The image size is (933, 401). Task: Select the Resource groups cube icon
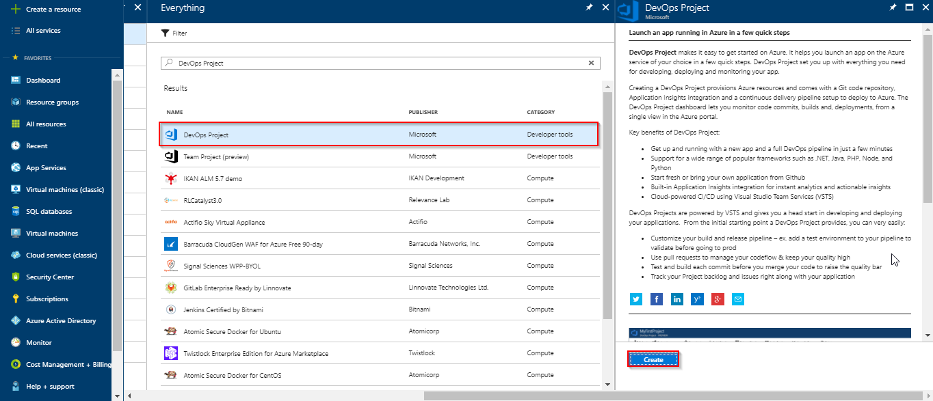click(16, 102)
